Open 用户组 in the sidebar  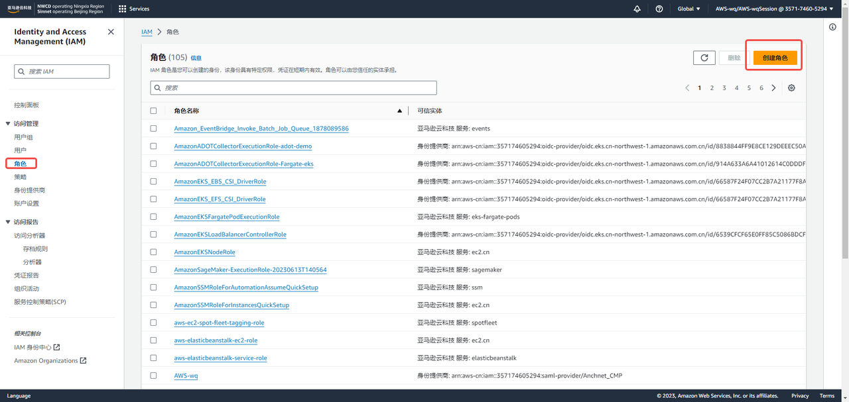[23, 137]
